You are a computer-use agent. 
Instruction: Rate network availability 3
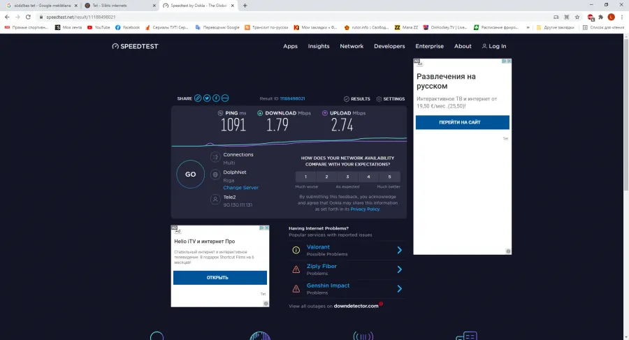coord(347,177)
